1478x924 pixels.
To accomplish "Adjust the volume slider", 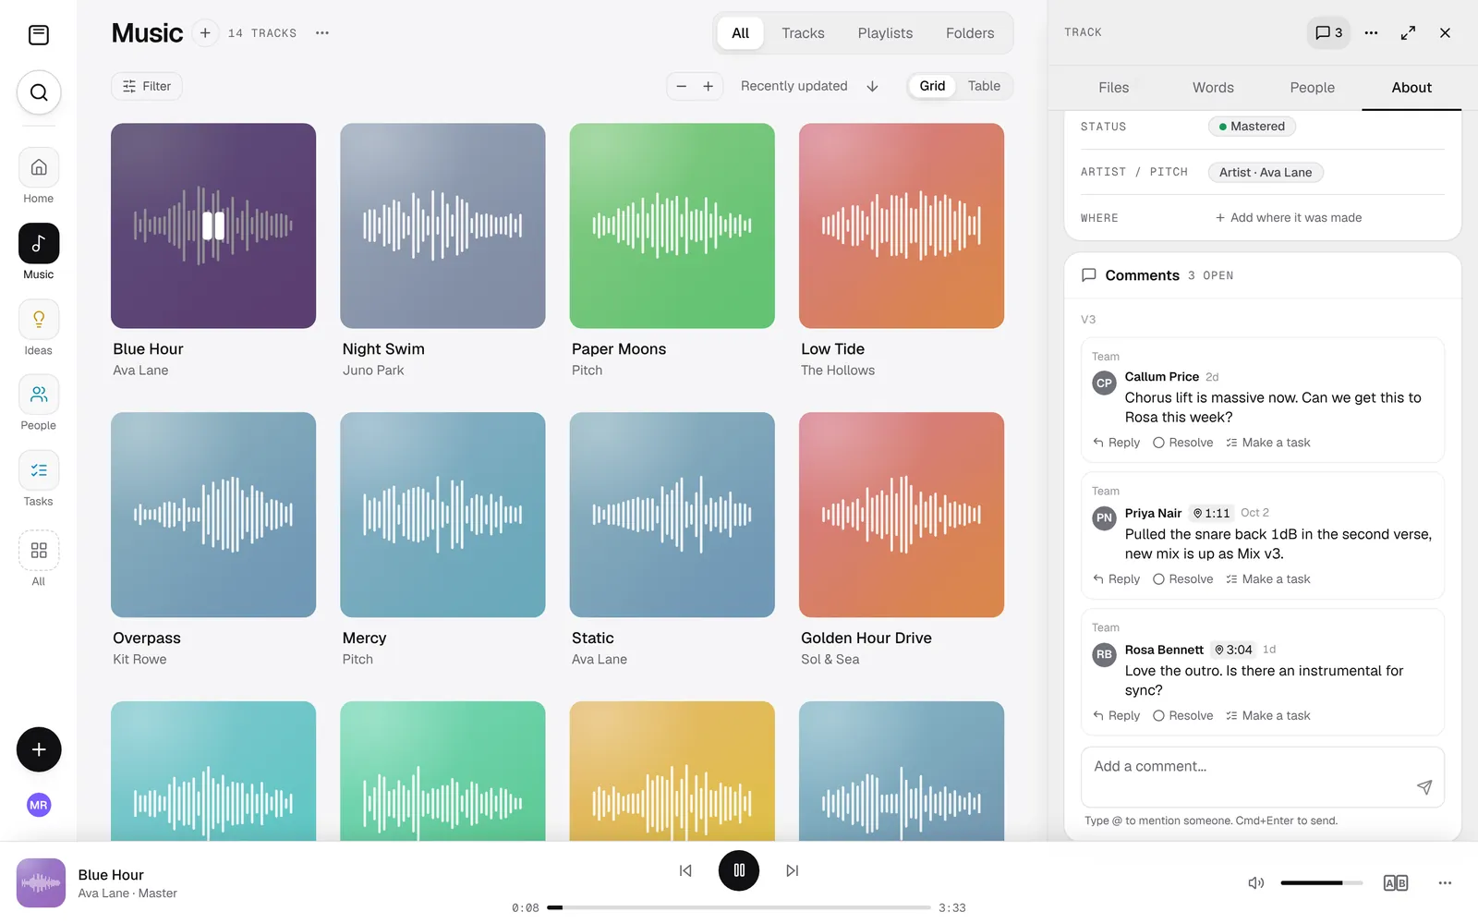I will [x=1321, y=883].
